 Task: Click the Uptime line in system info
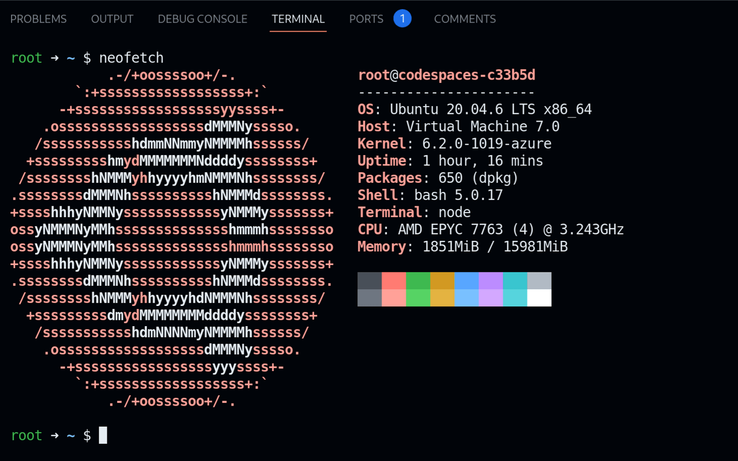click(x=450, y=161)
